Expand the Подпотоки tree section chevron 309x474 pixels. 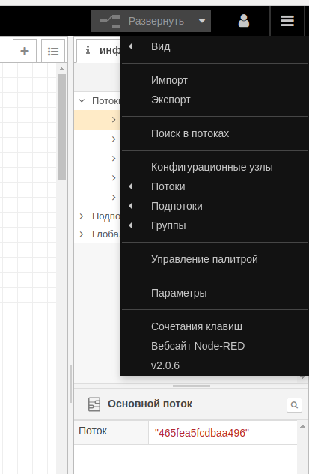tap(82, 216)
